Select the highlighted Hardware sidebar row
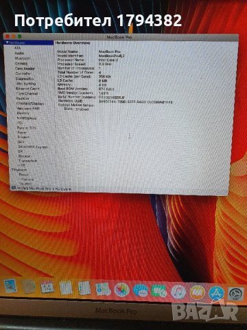The height and width of the screenshot is (330, 247). pos(29,43)
